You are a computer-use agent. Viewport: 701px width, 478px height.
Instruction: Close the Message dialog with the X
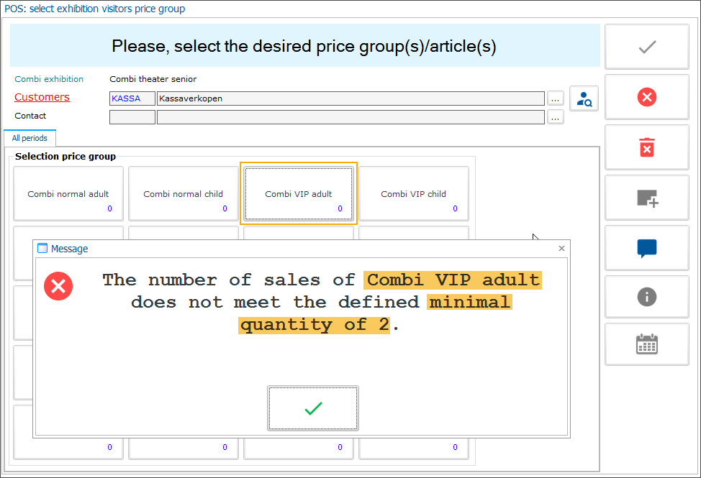click(561, 248)
